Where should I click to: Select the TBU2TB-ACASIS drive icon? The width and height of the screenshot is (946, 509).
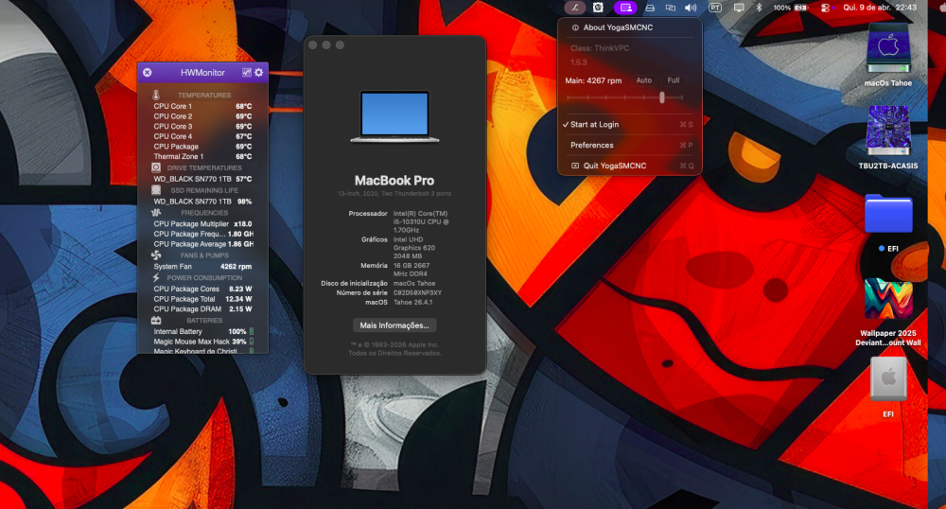pyautogui.click(x=888, y=131)
